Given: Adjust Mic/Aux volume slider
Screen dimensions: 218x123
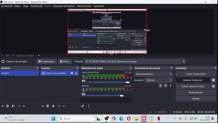Looking at the screenshot, I should pyautogui.click(x=108, y=96).
